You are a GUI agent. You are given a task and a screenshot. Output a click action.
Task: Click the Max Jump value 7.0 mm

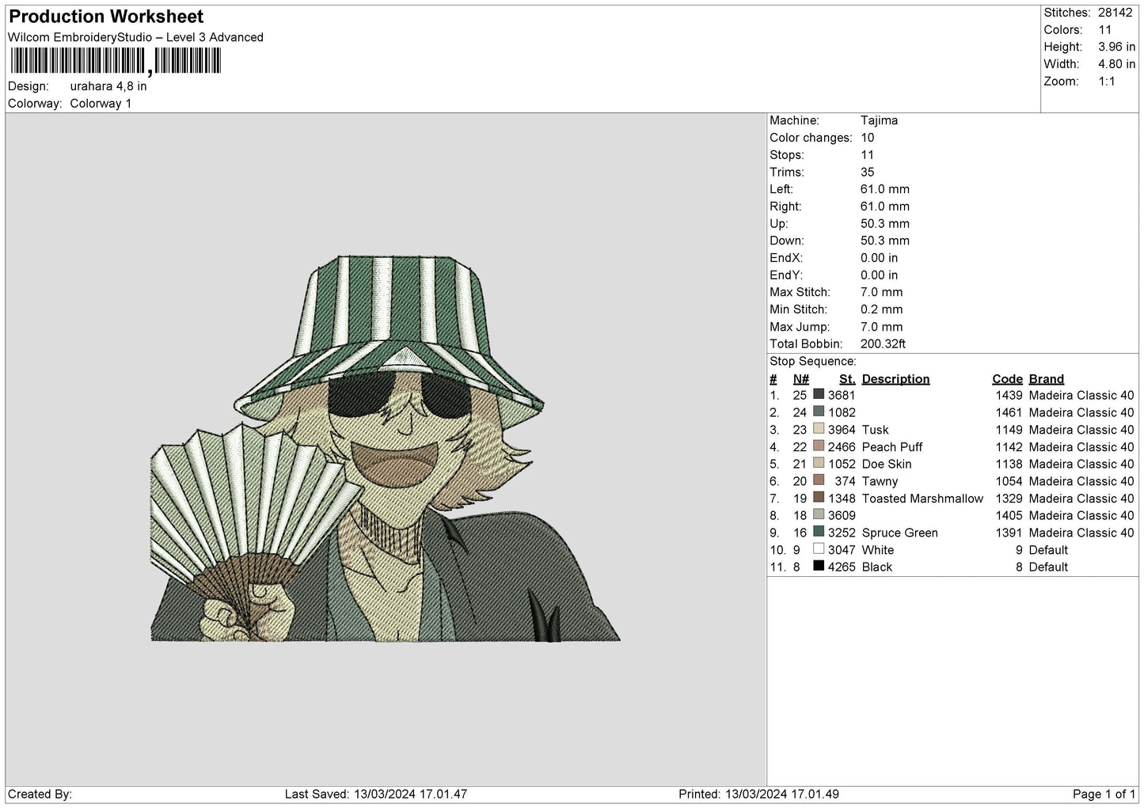coord(881,327)
